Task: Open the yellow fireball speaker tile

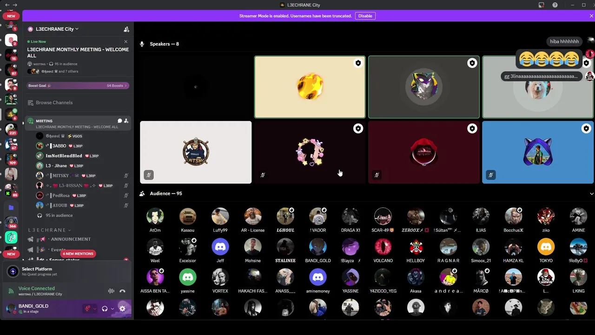Action: 310,87
